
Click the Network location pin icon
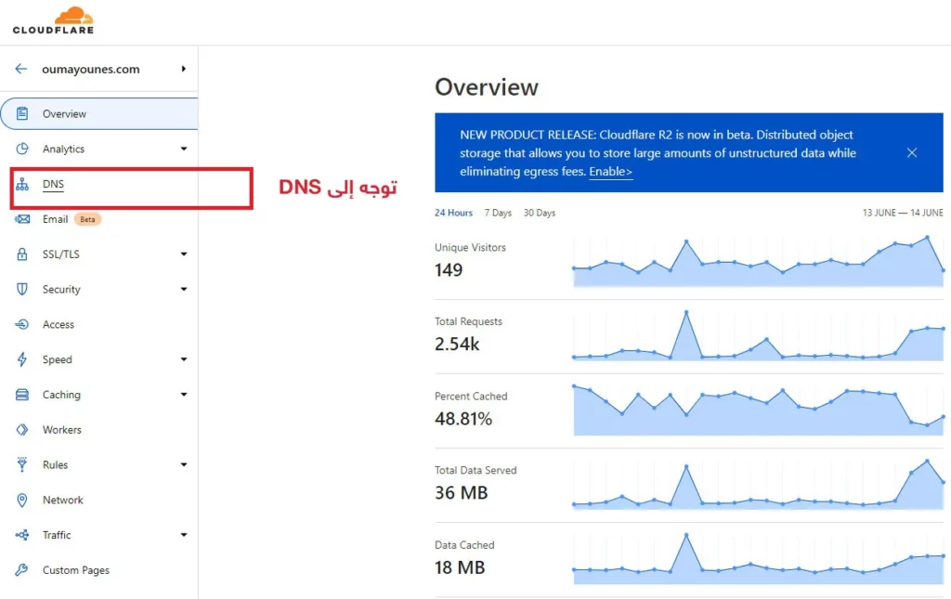[22, 501]
